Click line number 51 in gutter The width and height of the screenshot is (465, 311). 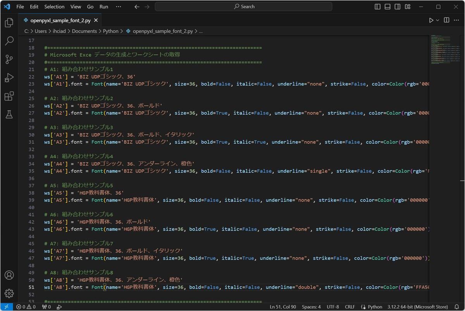pyautogui.click(x=31, y=287)
